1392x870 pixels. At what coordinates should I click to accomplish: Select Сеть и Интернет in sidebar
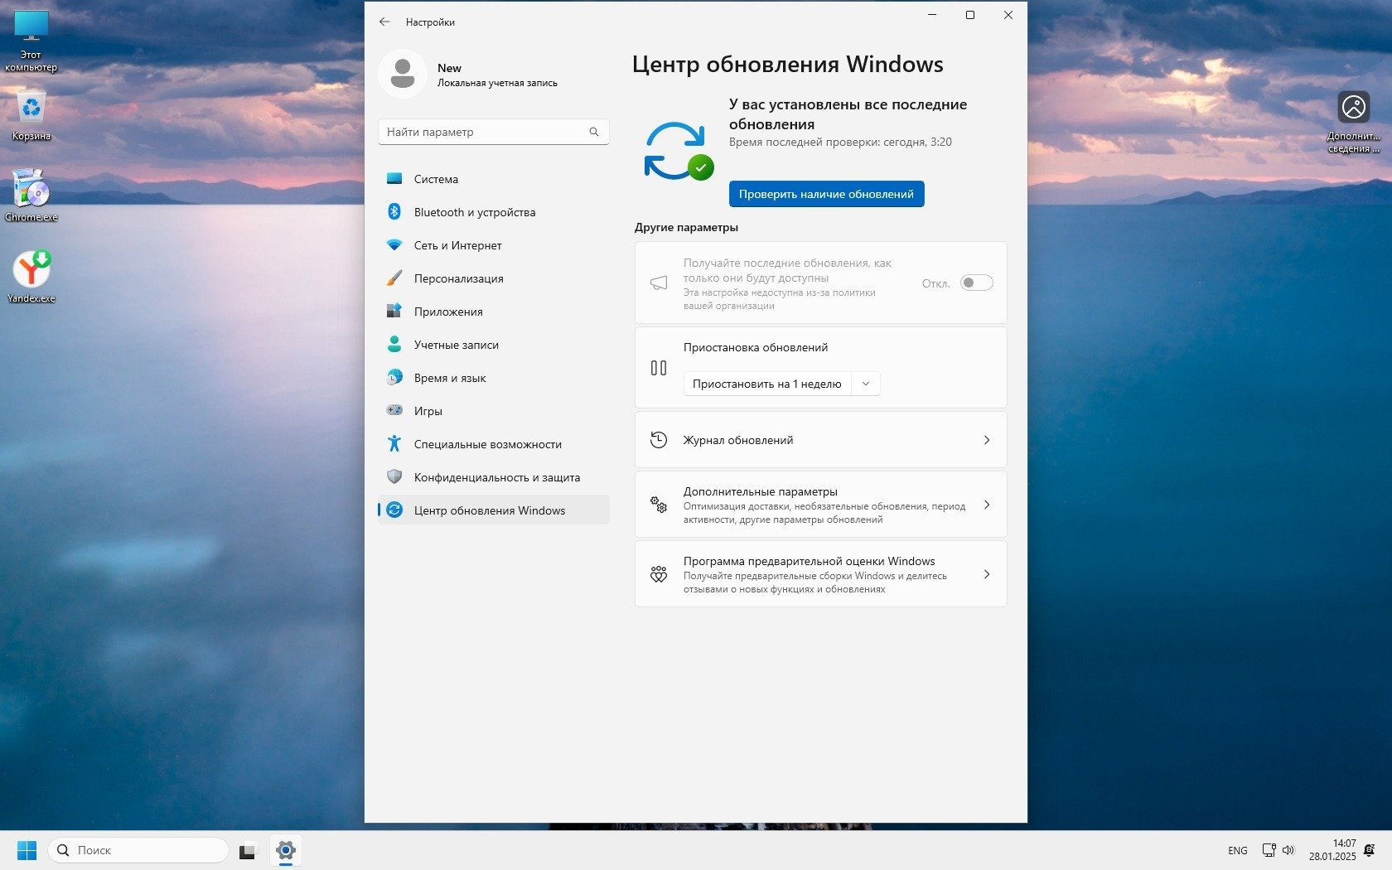457,245
